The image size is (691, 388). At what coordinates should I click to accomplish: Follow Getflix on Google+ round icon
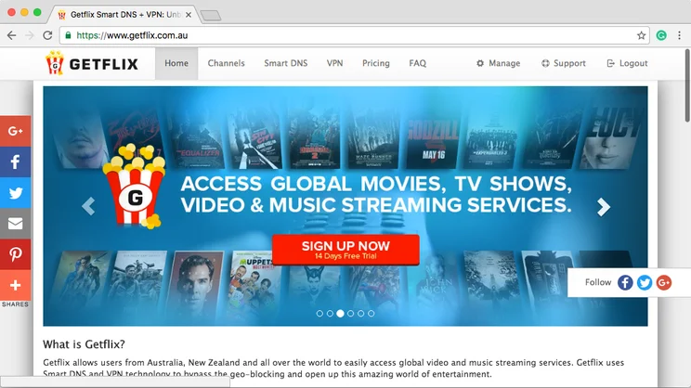pos(663,282)
